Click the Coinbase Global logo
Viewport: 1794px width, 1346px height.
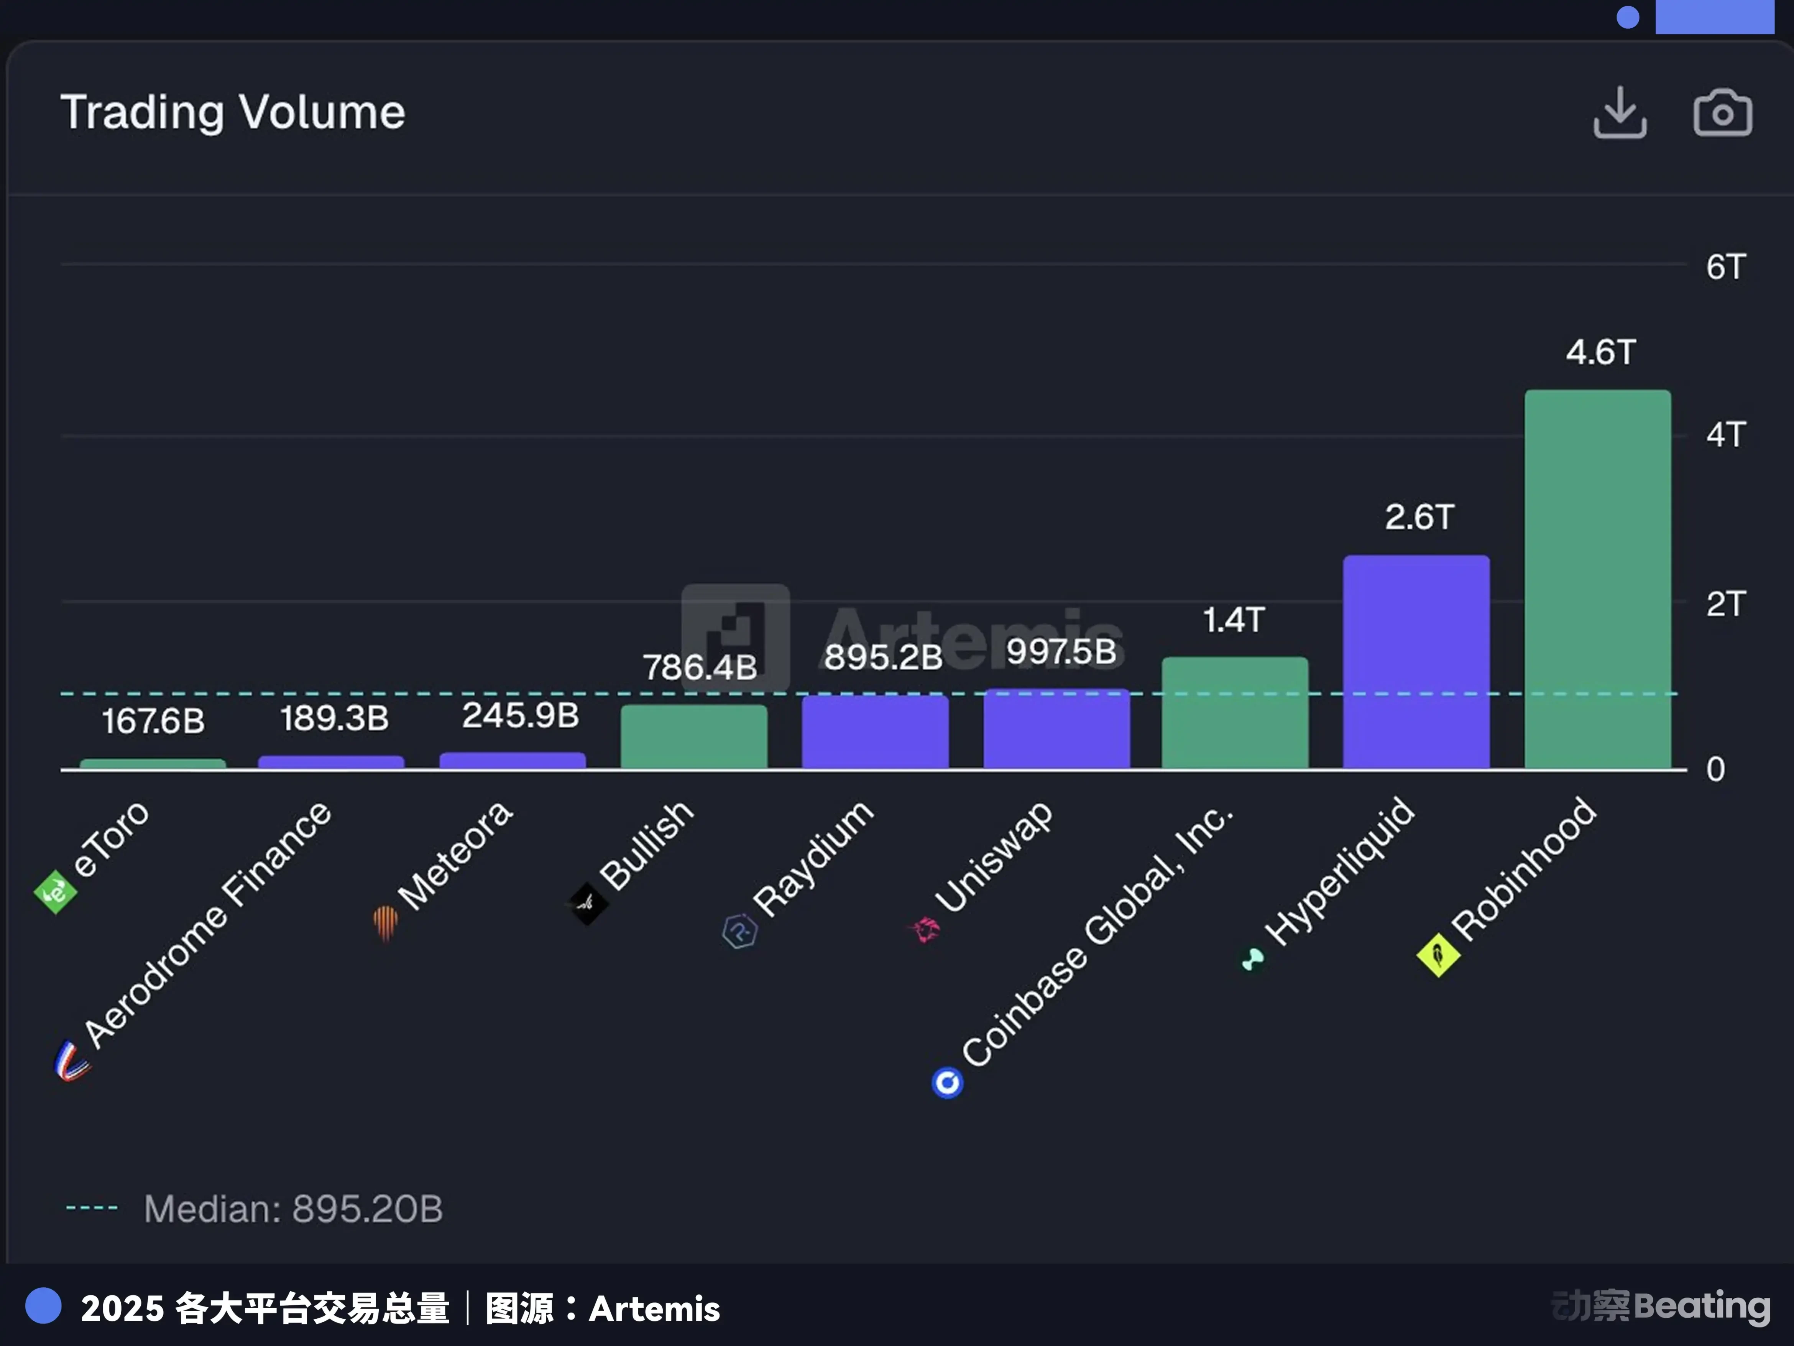946,1081
